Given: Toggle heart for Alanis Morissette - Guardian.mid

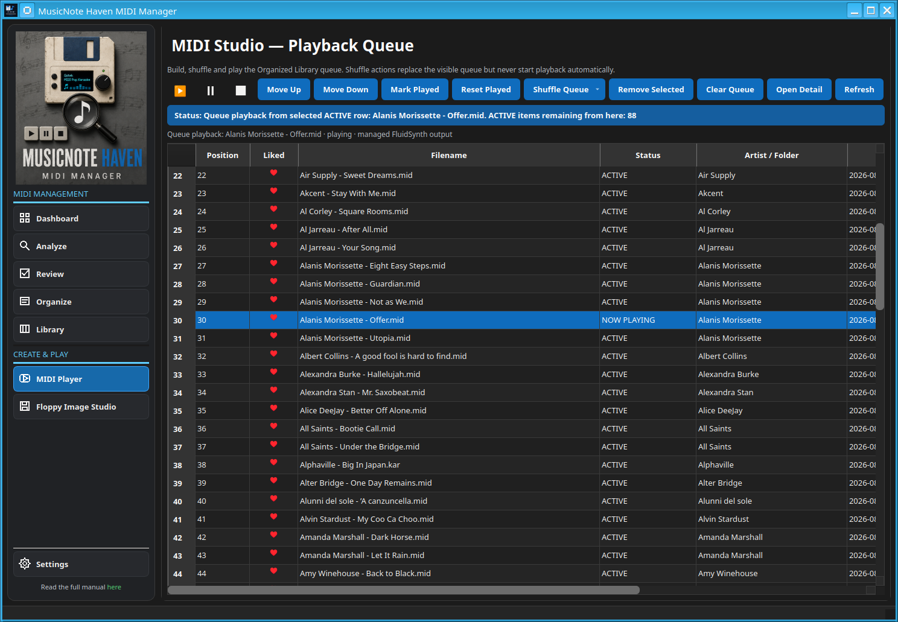Looking at the screenshot, I should click(x=273, y=282).
